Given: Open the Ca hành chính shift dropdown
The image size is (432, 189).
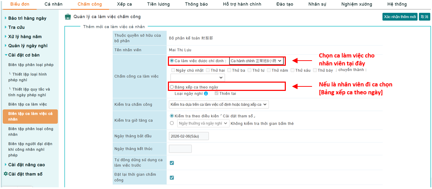Looking at the screenshot, I should [x=256, y=61].
